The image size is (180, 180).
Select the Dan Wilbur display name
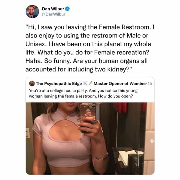53,9
